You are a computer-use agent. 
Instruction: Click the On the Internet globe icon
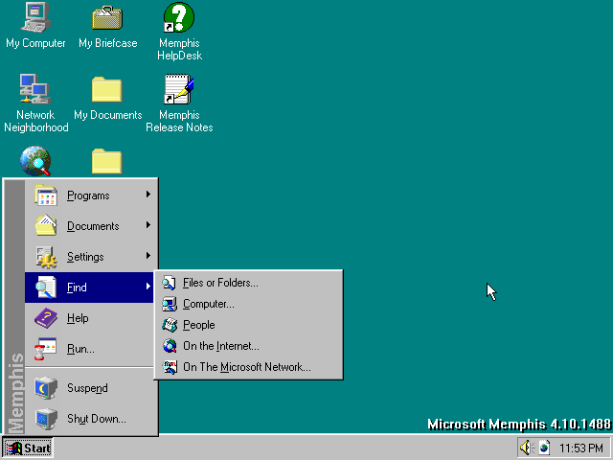170,346
